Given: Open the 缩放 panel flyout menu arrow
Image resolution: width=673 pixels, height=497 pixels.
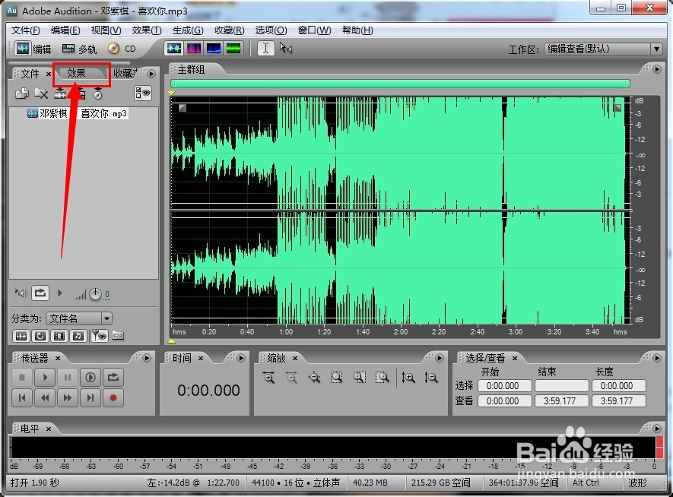Looking at the screenshot, I should pos(440,358).
